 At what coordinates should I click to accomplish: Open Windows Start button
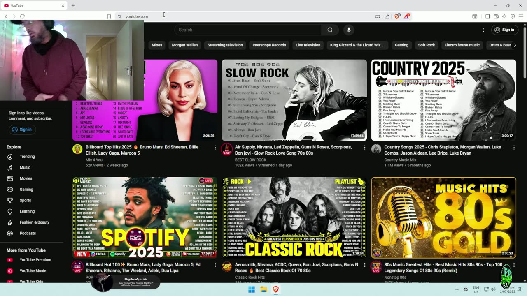click(x=252, y=289)
